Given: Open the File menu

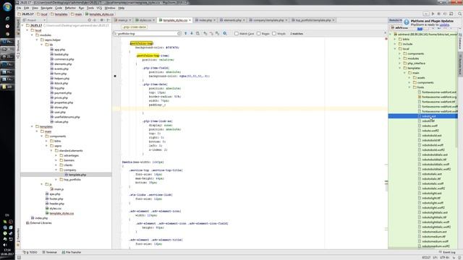Looking at the screenshot, I should (x=19, y=8).
